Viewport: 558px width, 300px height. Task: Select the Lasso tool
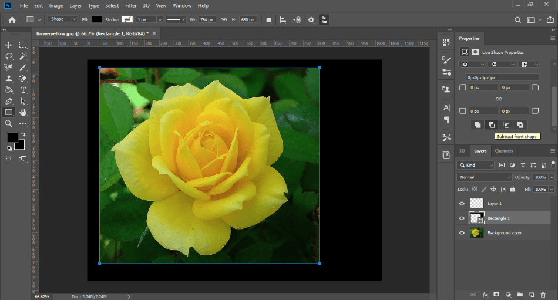pos(8,56)
